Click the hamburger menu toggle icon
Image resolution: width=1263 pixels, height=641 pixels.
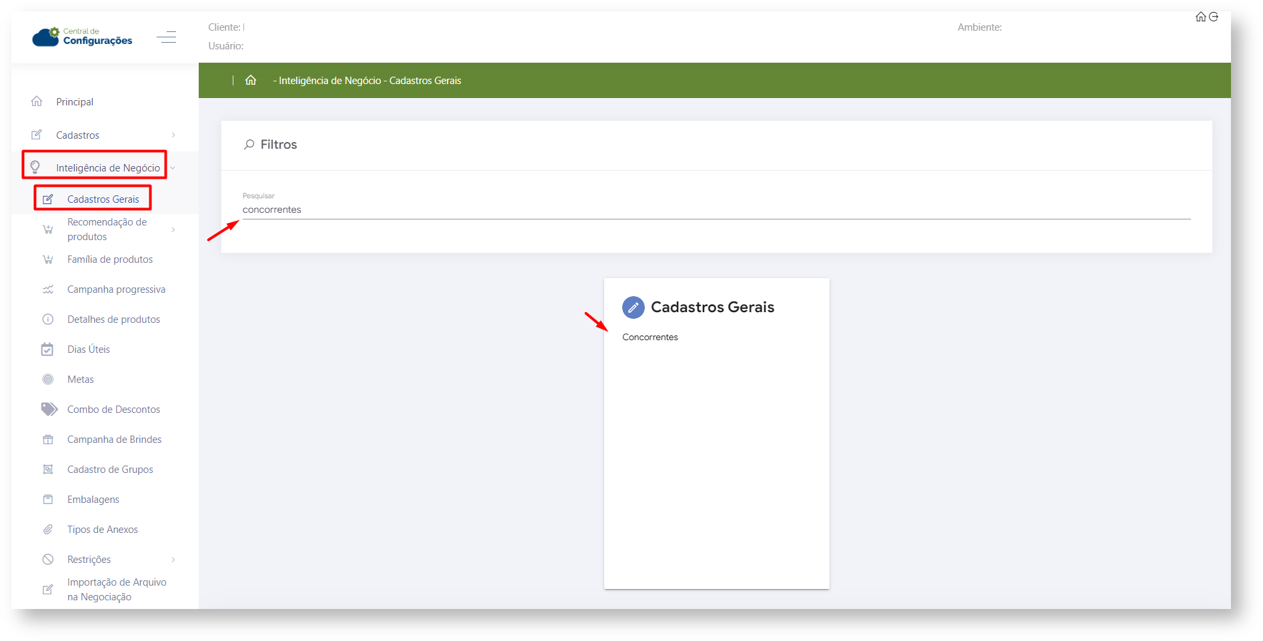coord(167,37)
